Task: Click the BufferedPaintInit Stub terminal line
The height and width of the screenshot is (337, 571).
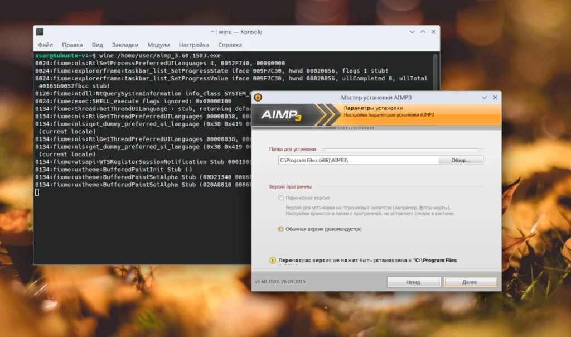Action: point(114,170)
